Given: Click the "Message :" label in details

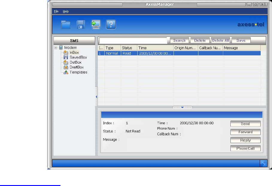Looking at the screenshot, I should (111, 139).
